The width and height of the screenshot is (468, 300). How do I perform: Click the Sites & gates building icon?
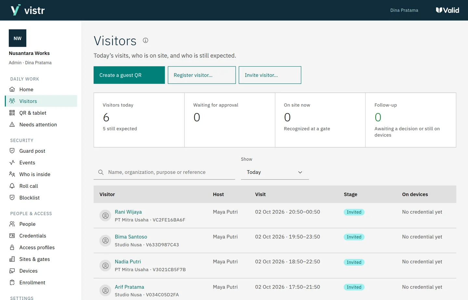(12, 259)
